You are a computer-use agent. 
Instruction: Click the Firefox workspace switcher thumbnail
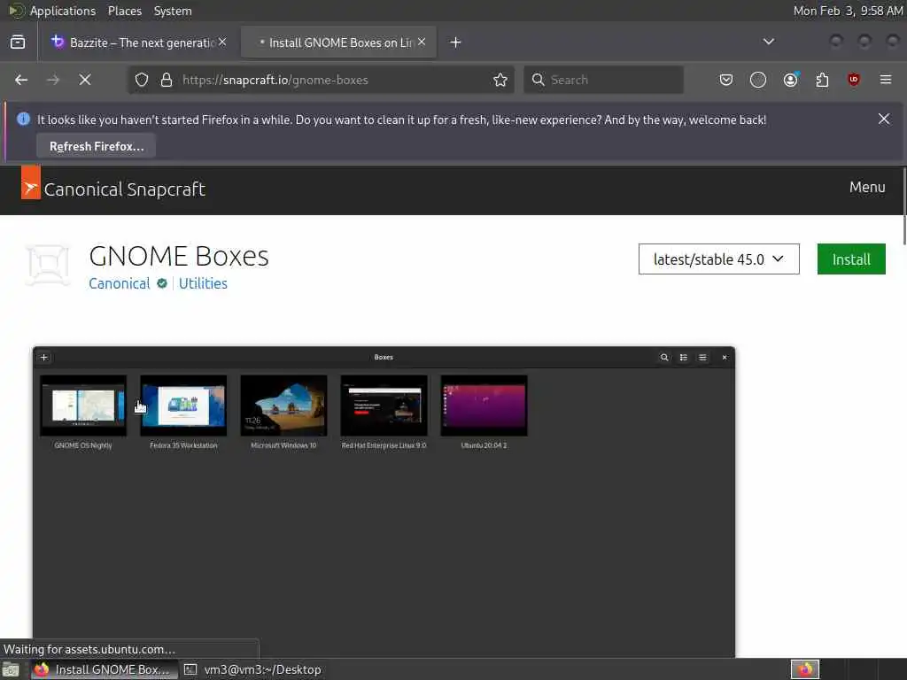805,669
